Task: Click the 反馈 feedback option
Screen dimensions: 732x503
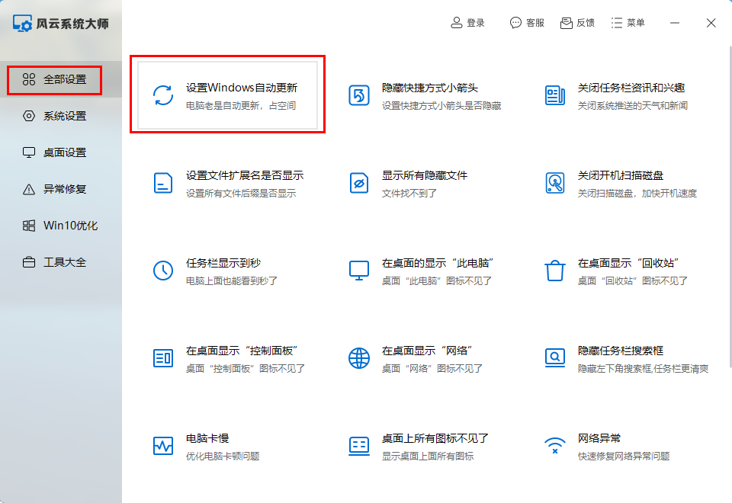Action: (579, 22)
